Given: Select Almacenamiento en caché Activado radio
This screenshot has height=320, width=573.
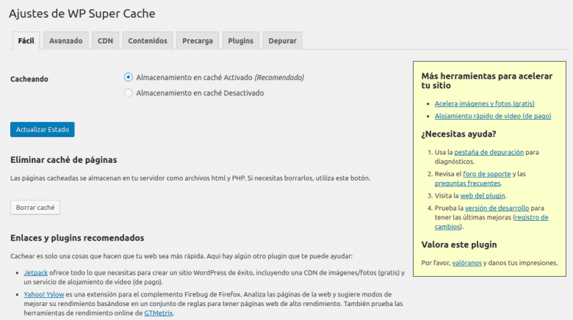Looking at the screenshot, I should 128,77.
